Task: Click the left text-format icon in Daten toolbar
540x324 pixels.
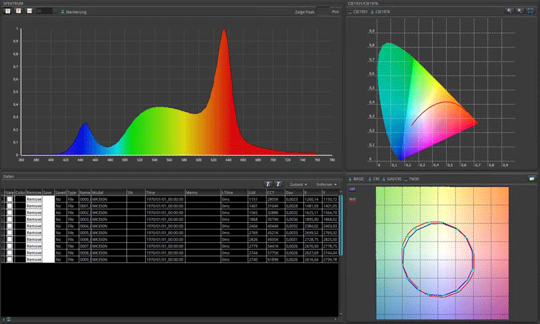Action: (x=267, y=184)
